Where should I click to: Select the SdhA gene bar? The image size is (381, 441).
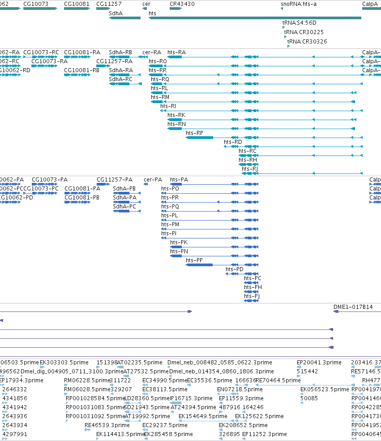pos(125,18)
